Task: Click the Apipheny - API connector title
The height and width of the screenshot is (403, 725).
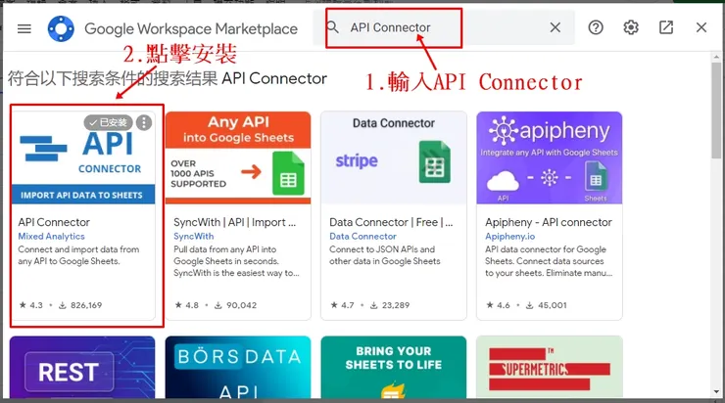Action: (549, 222)
